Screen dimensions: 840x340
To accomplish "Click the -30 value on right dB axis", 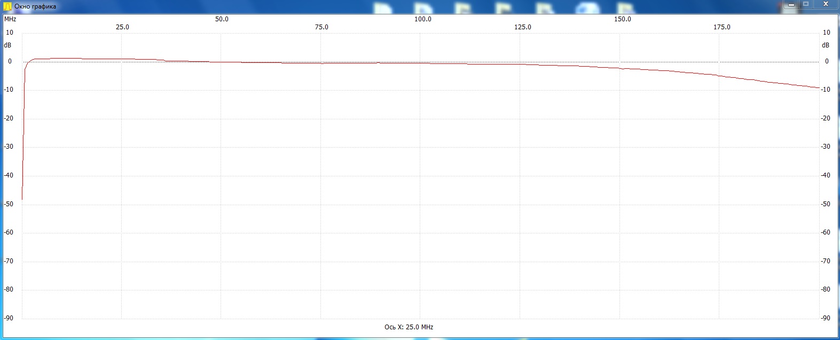I will pos(826,147).
